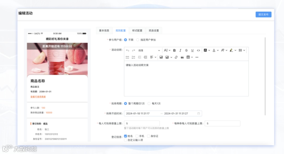Click the 参与人数 value 100
Viewport: 284px width, 154px height.
[x=43, y=108]
